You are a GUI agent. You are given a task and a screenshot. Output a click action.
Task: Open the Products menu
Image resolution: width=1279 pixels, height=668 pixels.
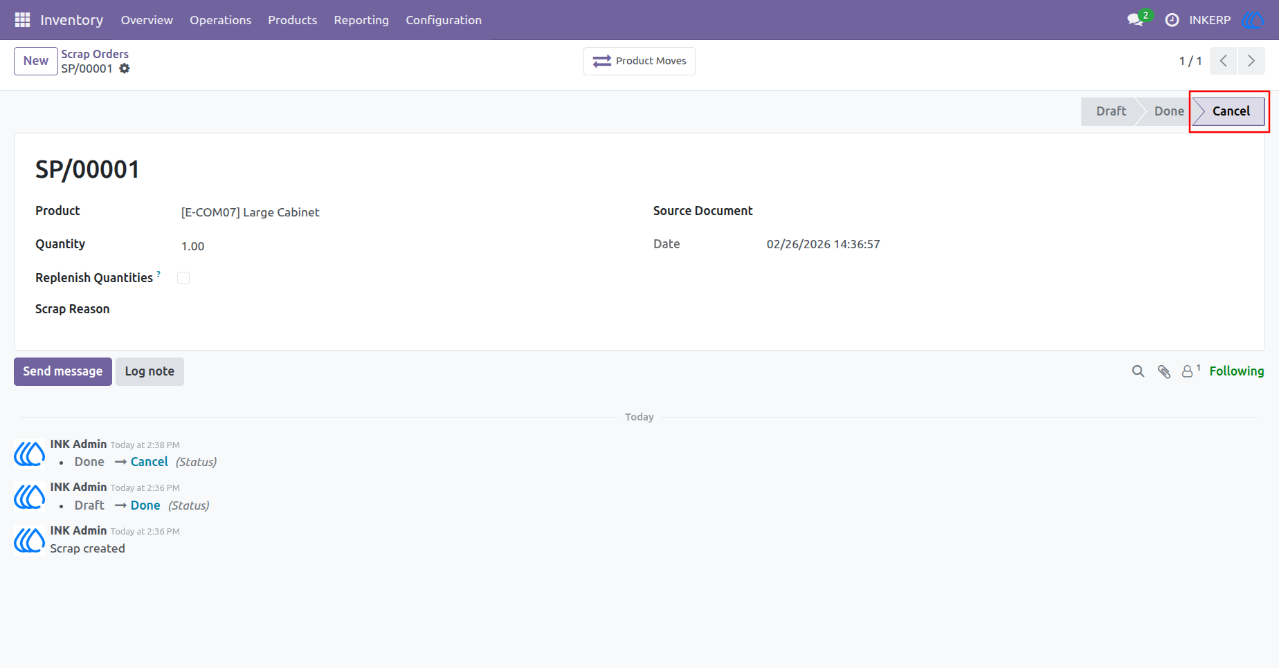[x=293, y=20]
